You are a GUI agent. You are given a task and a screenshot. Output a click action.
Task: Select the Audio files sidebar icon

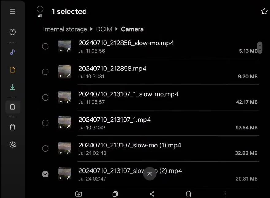12,52
